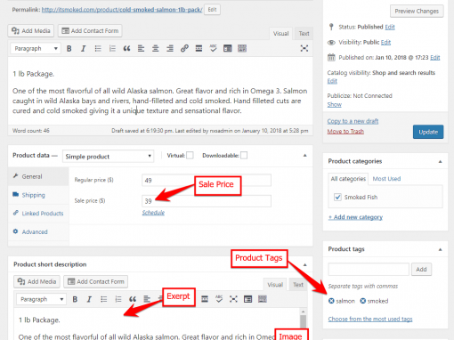
Task: Click the short description editor scrollbar
Action: pyautogui.click(x=303, y=324)
